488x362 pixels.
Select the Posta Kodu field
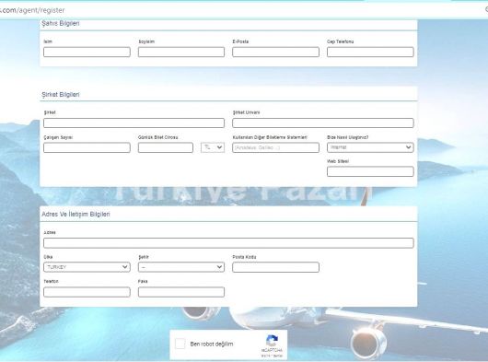(x=275, y=267)
